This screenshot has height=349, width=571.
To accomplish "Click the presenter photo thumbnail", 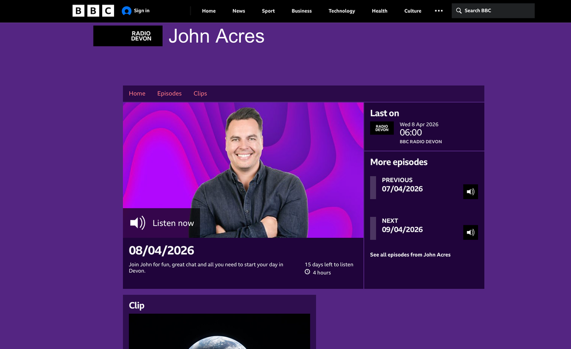I will tap(243, 170).
